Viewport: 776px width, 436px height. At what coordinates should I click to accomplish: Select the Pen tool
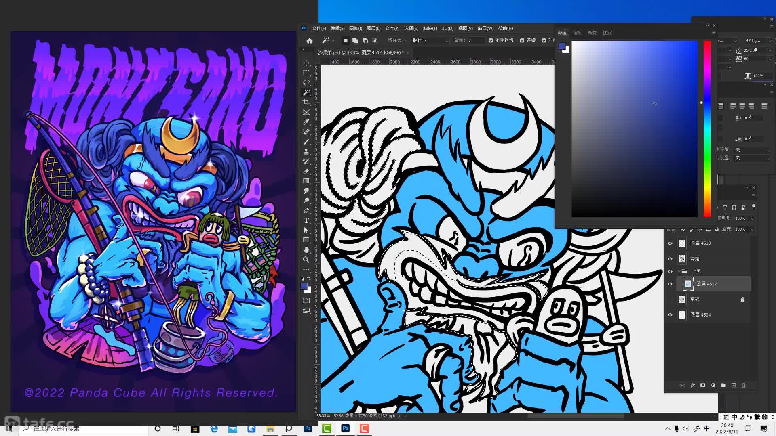tap(306, 210)
